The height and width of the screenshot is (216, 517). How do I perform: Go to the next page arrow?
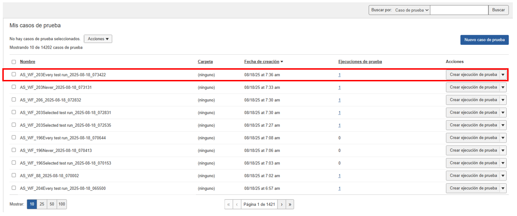click(282, 204)
